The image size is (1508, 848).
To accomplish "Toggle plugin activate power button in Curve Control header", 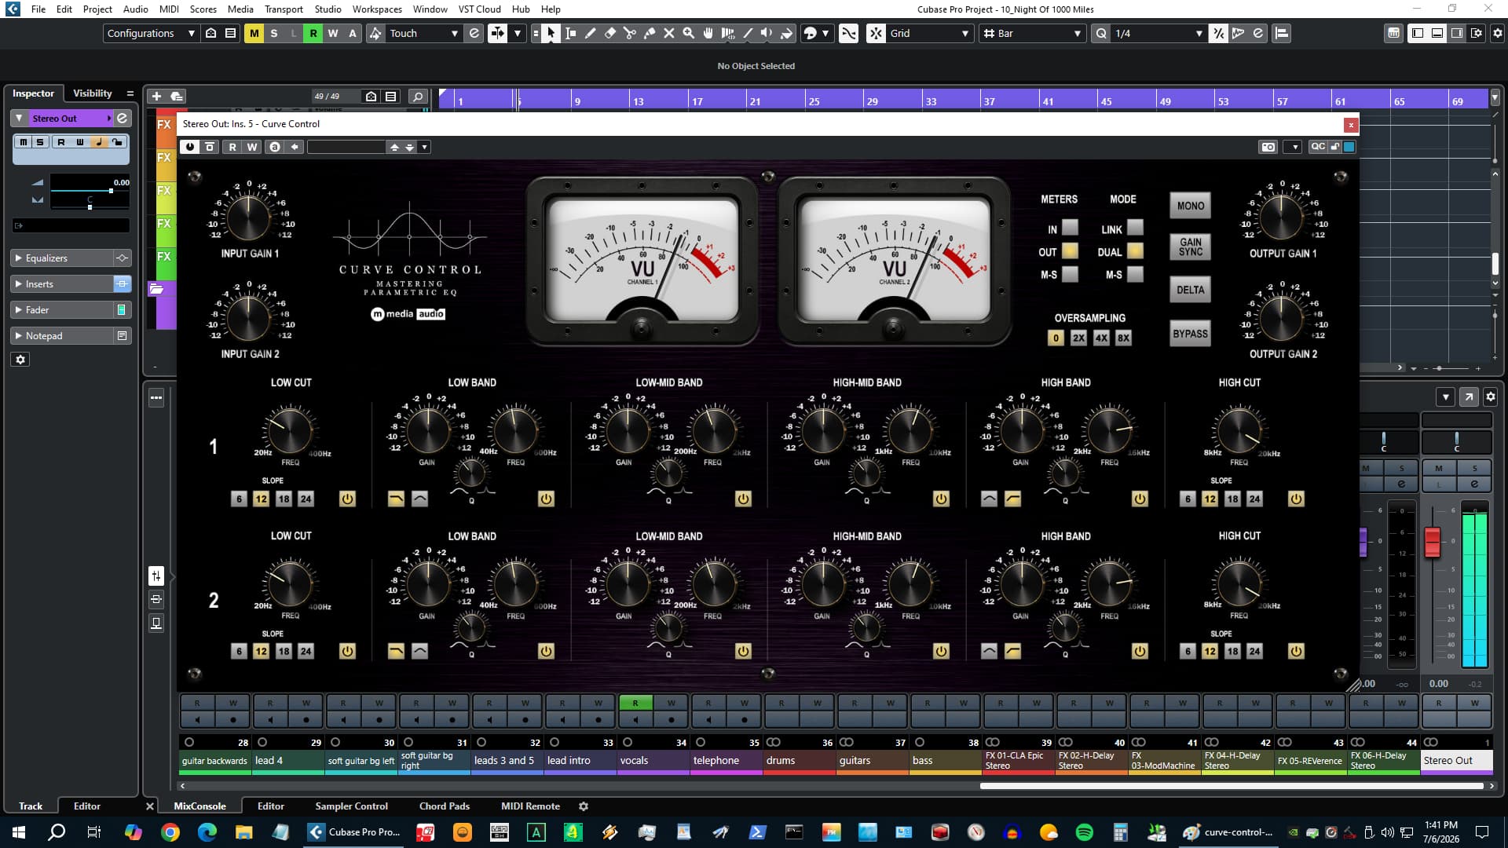I will click(x=190, y=147).
